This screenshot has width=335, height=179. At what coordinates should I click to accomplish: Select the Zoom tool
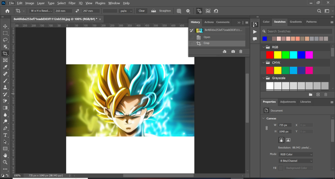(x=5, y=162)
